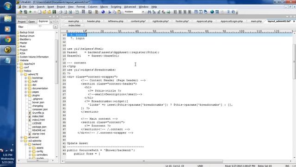Close the layout_adminlt2.txt tab with X
The height and width of the screenshot is (167, 296).
coord(294,21)
